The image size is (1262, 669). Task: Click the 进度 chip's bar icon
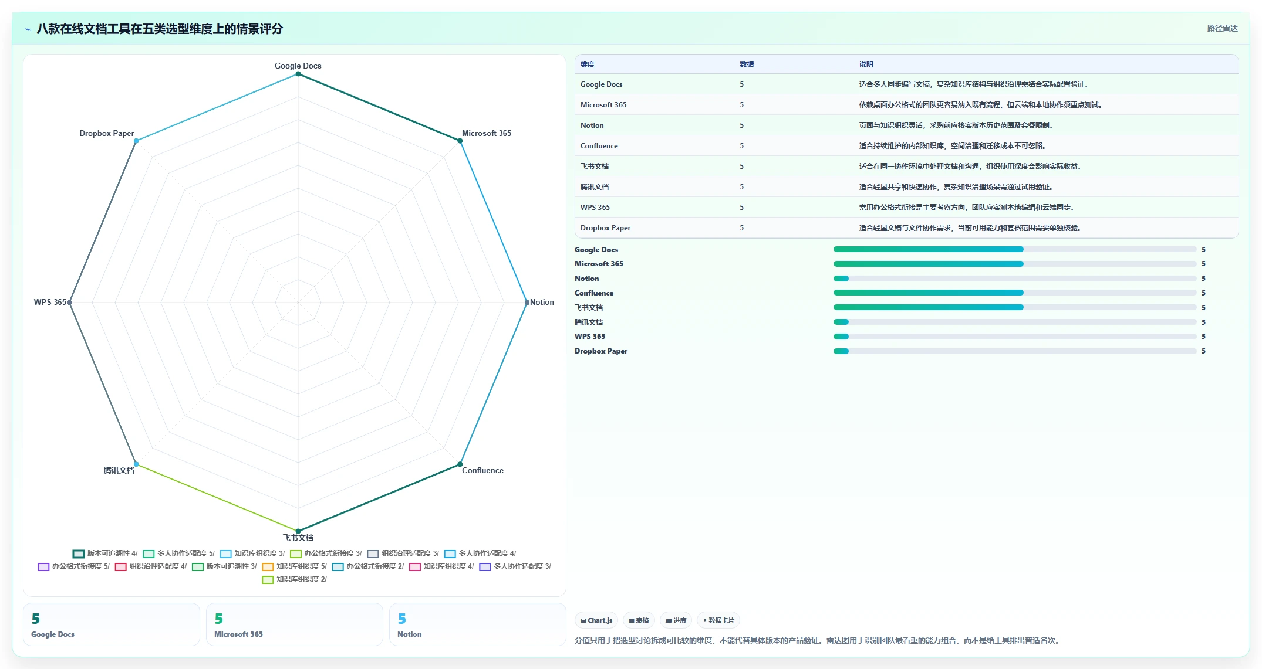pos(669,620)
